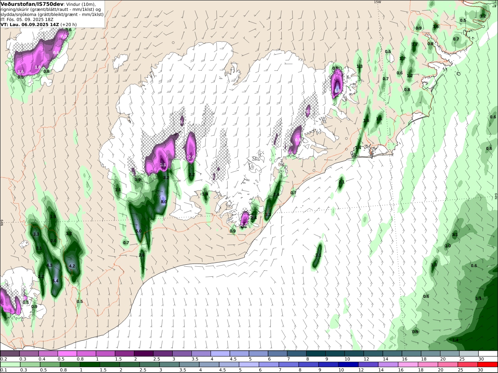Select the 'slydda/snjókoma' legend description line
This screenshot has width=498, height=373.
coord(52,14)
